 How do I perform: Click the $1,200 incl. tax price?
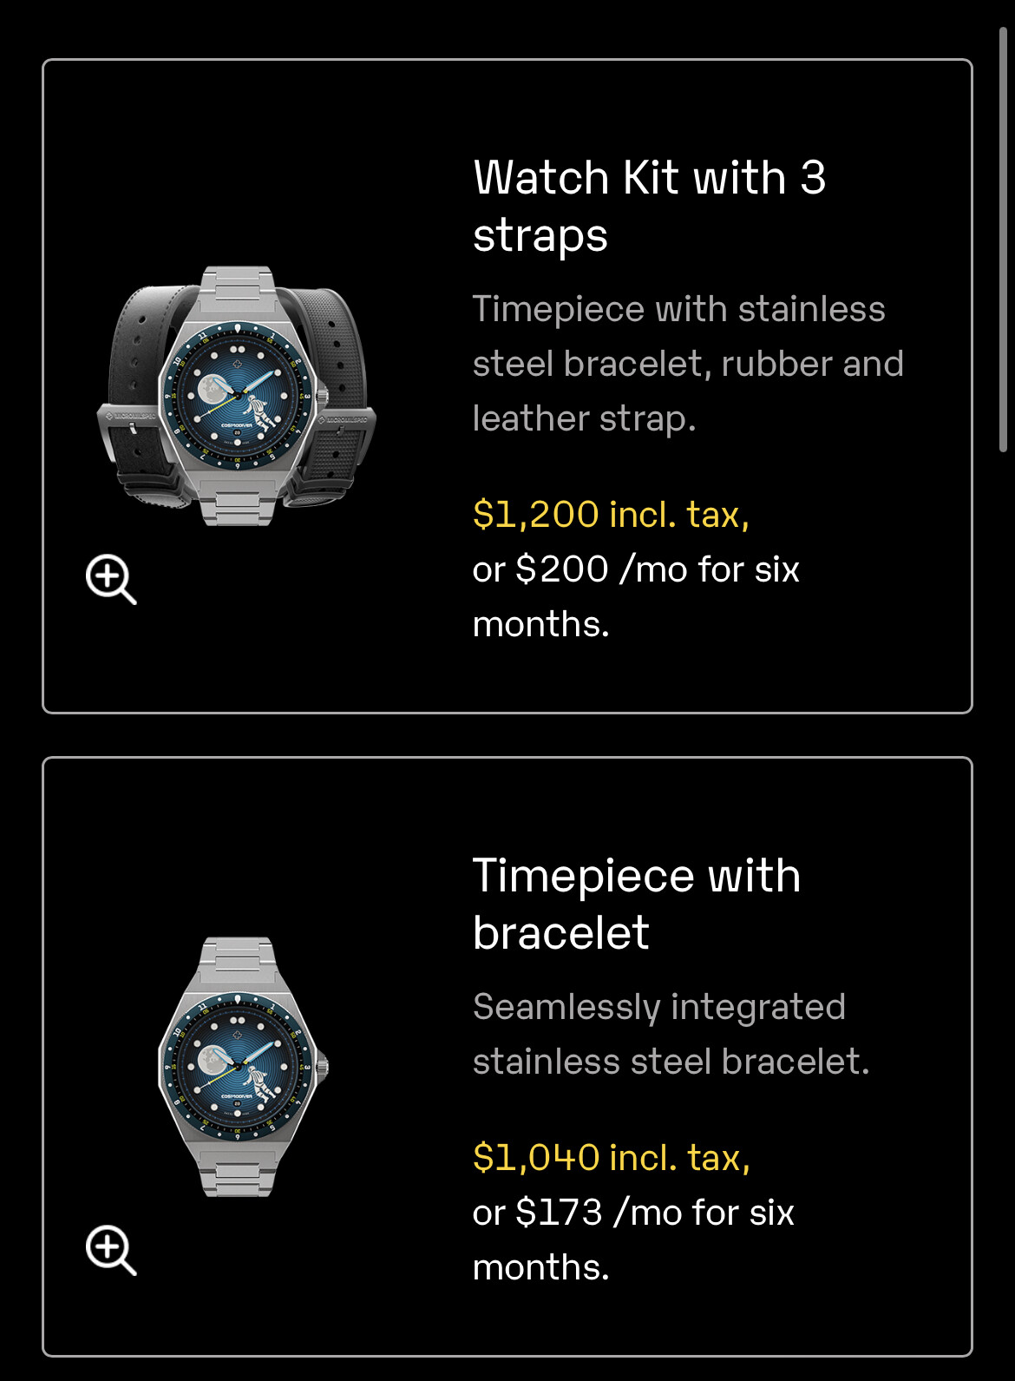click(x=611, y=514)
